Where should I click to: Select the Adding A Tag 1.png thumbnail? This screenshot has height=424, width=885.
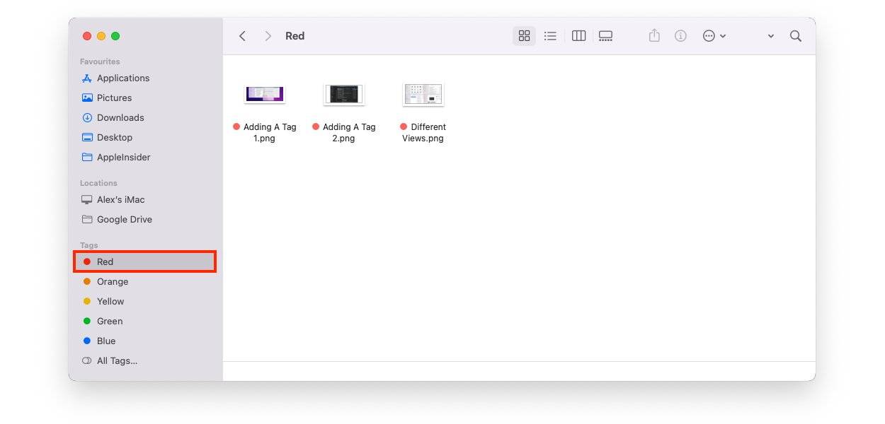coord(264,94)
